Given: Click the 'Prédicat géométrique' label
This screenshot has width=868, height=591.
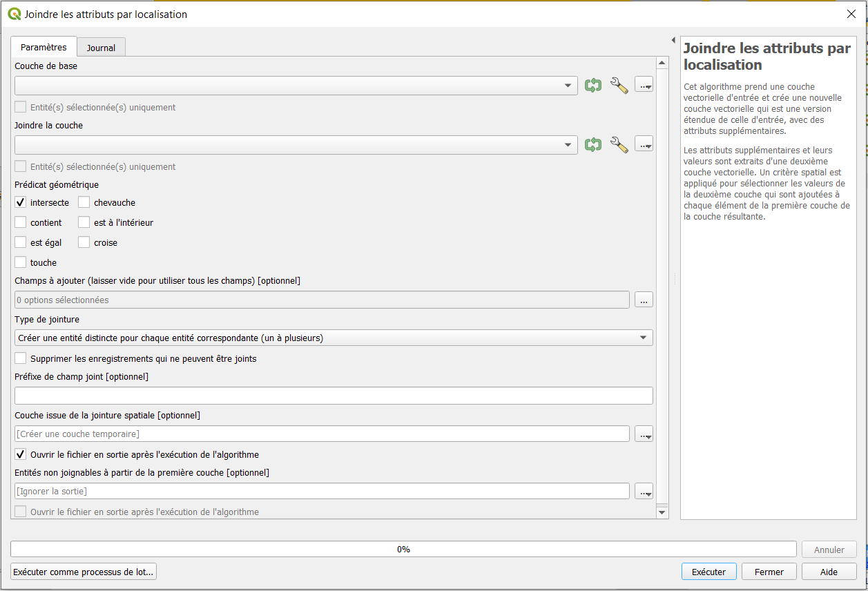Looking at the screenshot, I should (57, 184).
